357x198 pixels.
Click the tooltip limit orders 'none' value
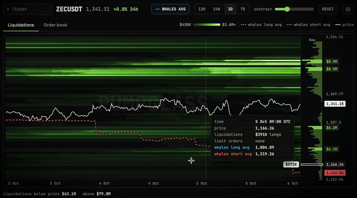[260, 141]
